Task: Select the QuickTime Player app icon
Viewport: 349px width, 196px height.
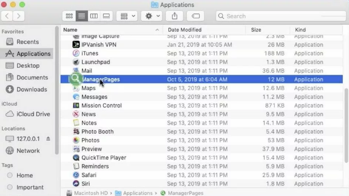Action: tap(76, 158)
